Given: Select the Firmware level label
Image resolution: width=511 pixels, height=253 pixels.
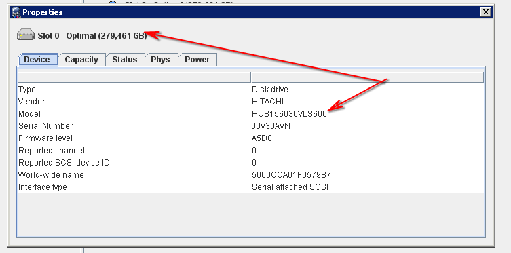Looking at the screenshot, I should point(45,138).
